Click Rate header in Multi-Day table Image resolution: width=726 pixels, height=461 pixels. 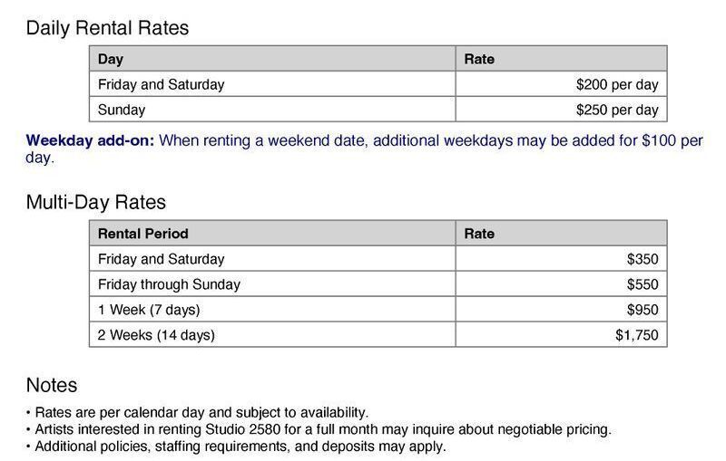coord(479,234)
